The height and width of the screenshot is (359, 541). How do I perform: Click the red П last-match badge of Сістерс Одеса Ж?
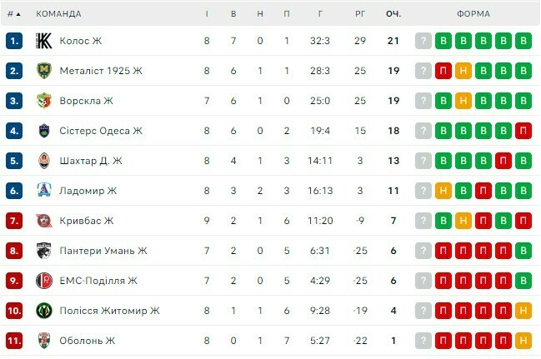523,131
